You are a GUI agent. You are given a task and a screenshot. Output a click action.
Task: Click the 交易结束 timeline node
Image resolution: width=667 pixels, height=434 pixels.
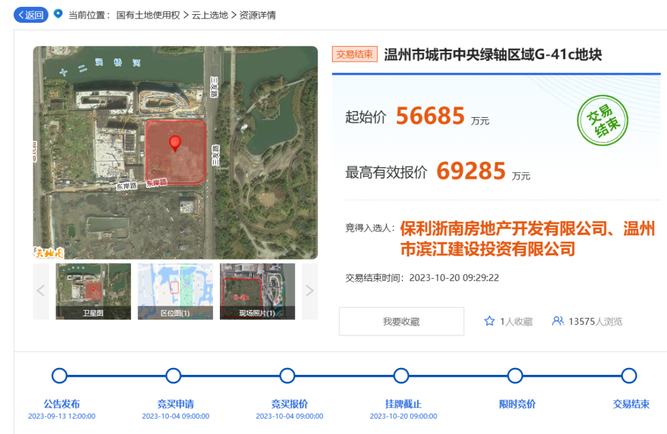[629, 376]
